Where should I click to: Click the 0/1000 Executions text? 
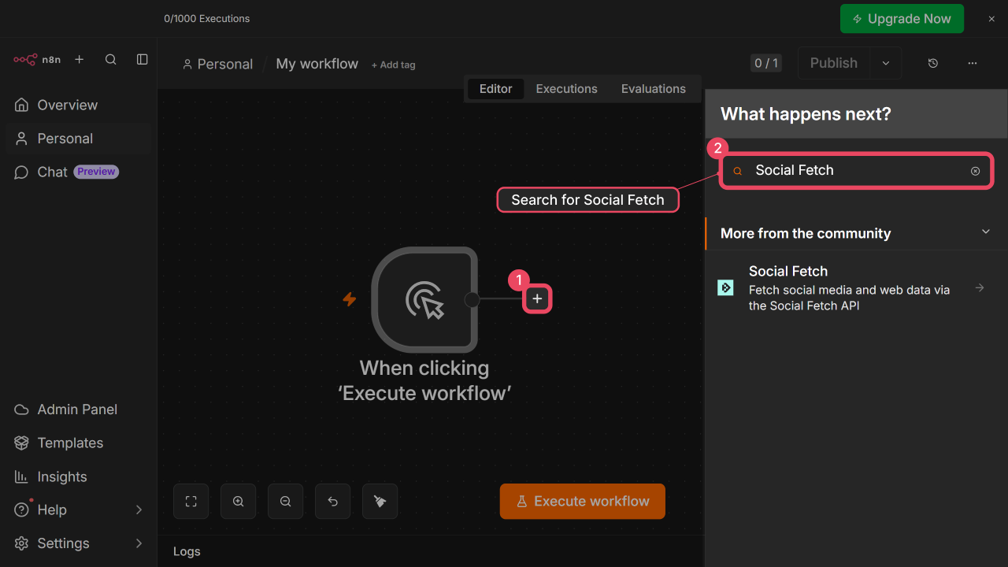pyautogui.click(x=207, y=19)
